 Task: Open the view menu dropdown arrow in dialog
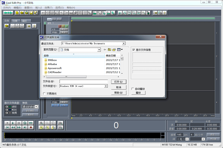[x=122, y=50]
